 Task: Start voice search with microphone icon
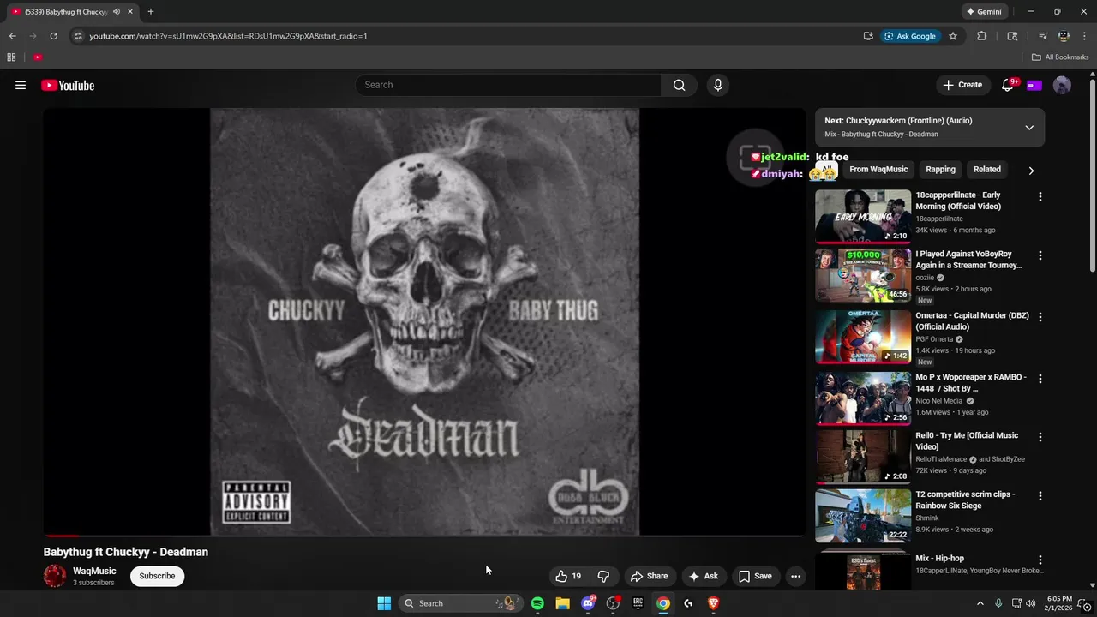[718, 85]
